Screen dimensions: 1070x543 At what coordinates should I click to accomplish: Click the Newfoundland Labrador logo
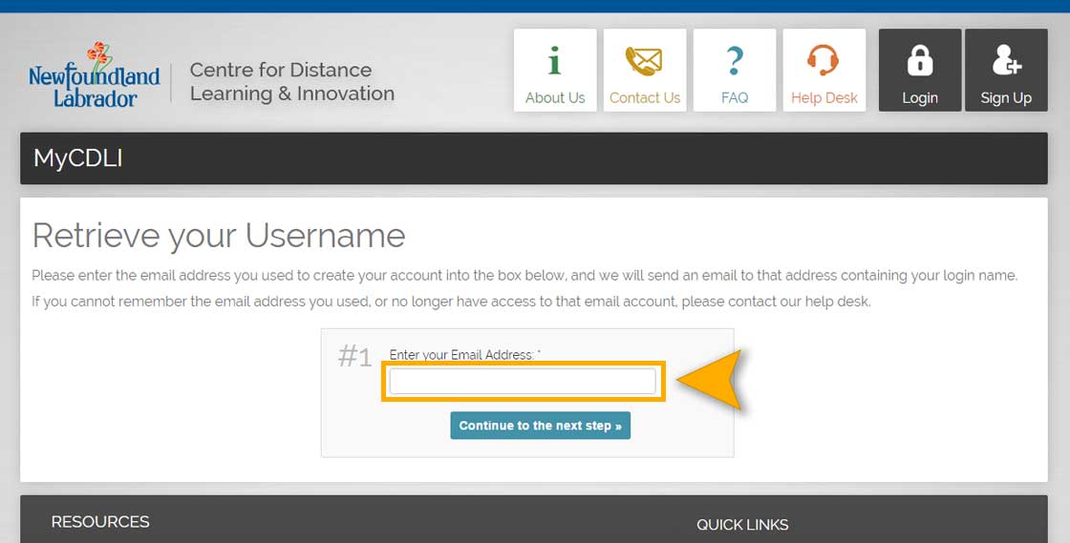click(95, 75)
